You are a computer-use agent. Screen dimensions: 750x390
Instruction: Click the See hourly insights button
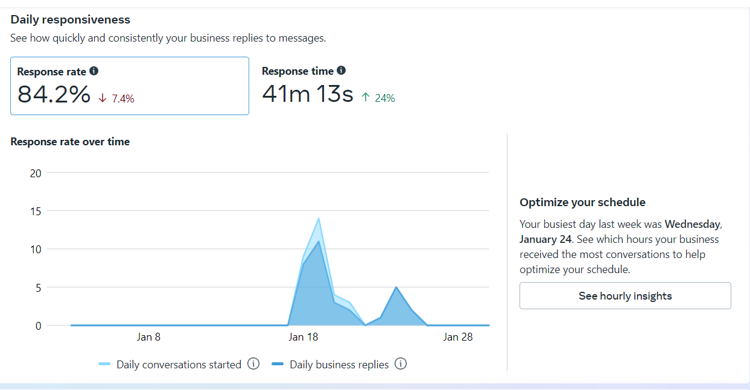pos(625,296)
